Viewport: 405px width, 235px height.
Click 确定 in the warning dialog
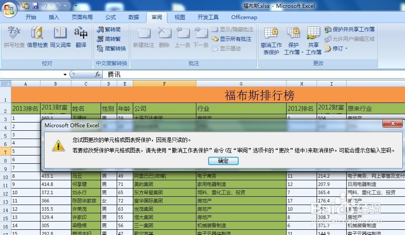click(x=223, y=161)
